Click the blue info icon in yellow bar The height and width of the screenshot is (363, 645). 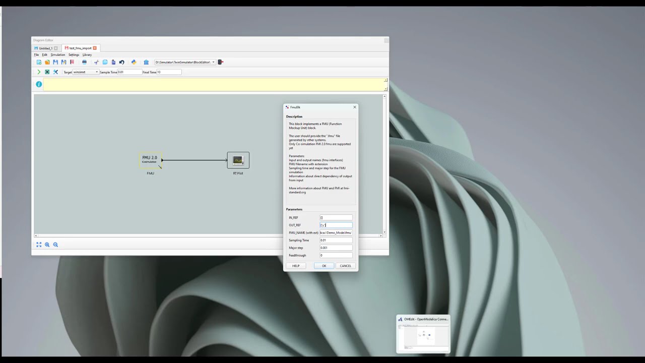(39, 84)
